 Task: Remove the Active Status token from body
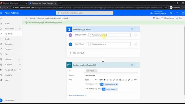(116, 89)
